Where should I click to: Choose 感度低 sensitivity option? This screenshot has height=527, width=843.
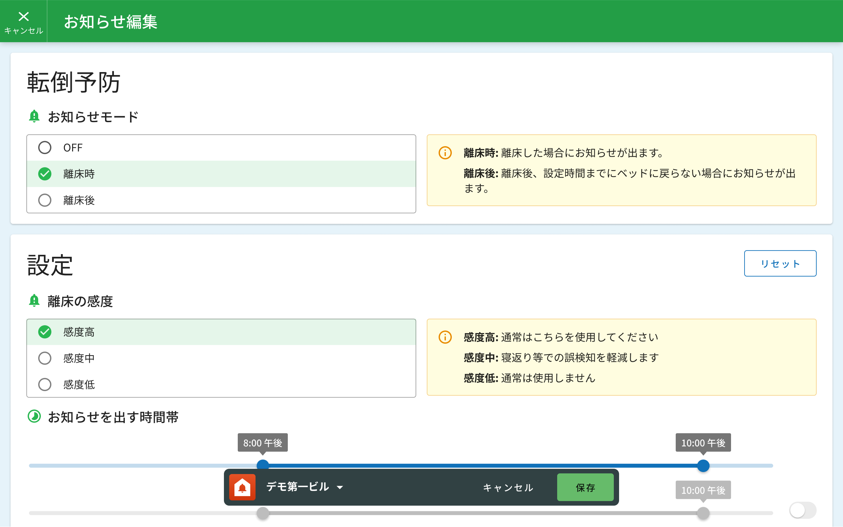click(x=45, y=384)
